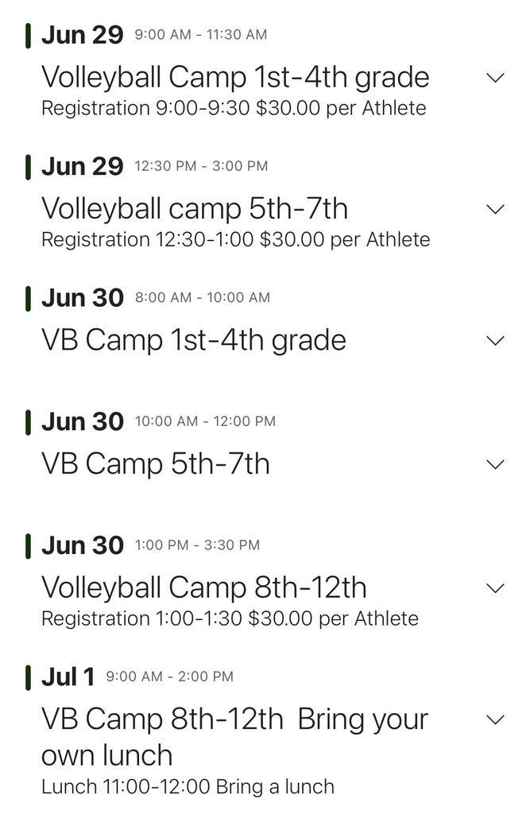Expand the VB Camp 5th-7th event
This screenshot has width=530, height=814.
495,463
